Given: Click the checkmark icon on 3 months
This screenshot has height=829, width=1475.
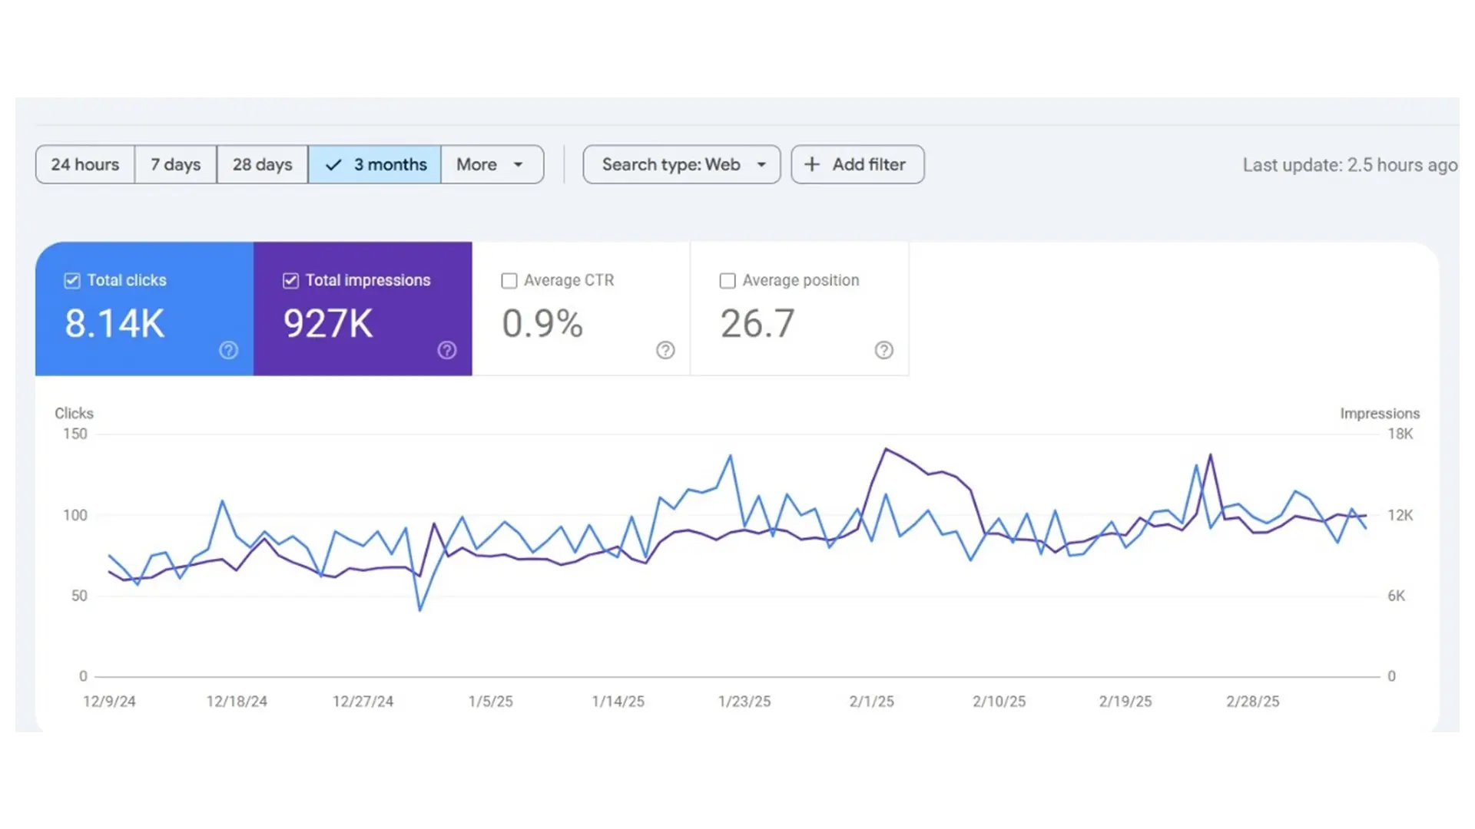Looking at the screenshot, I should [x=333, y=165].
